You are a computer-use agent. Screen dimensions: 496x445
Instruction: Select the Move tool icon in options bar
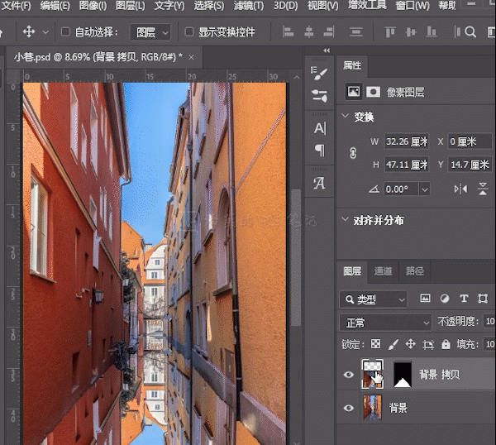coord(29,32)
